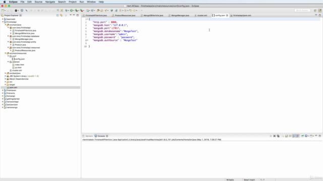Click Collapse All in Project Explorer

tap(58, 16)
